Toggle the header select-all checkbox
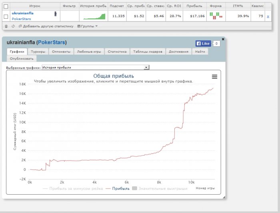The height and width of the screenshot is (213, 280). [x=6, y=6]
